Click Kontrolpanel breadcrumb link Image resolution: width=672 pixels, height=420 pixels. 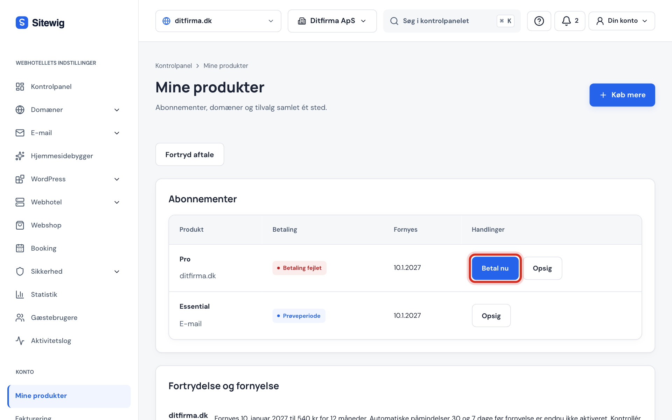point(174,66)
